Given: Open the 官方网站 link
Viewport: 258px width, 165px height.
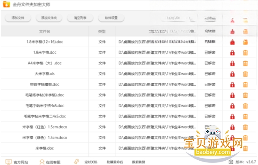Looking at the screenshot, I should pos(17,162).
